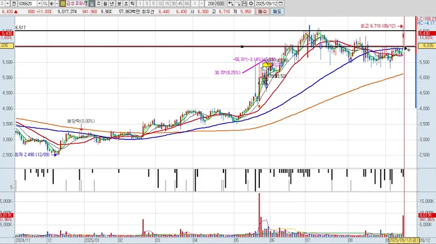Click the tall red volume spike bar
436x244 pixels.
click(259, 214)
